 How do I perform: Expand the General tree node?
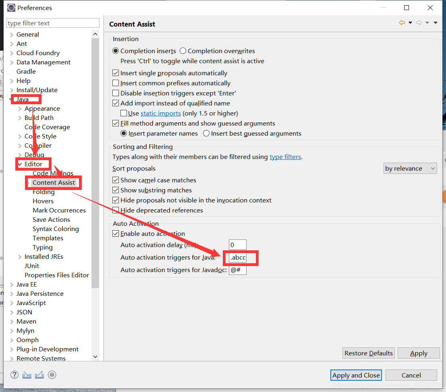pyautogui.click(x=12, y=35)
